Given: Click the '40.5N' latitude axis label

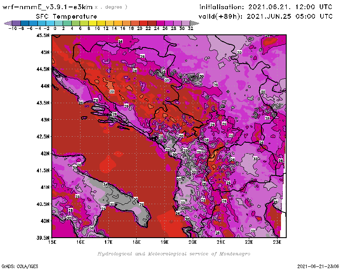Looking at the screenshot, I should click(x=43, y=204).
